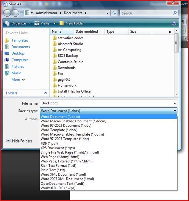Select Rich Text Format (*.rtf)

coord(108,166)
